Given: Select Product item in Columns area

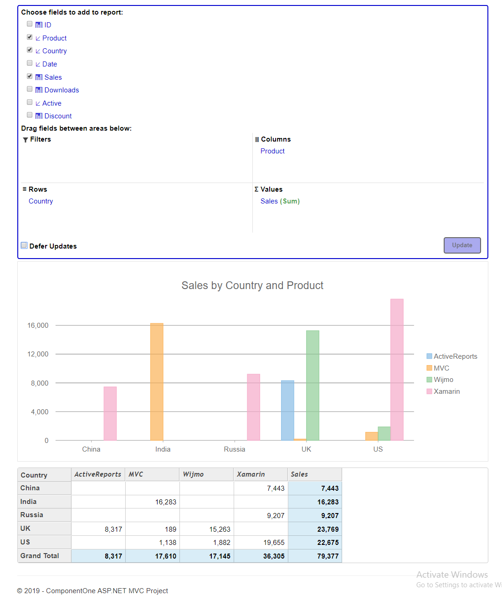Looking at the screenshot, I should (272, 151).
